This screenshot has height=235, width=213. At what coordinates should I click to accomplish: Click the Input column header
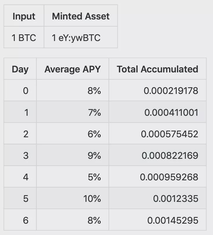(24, 16)
